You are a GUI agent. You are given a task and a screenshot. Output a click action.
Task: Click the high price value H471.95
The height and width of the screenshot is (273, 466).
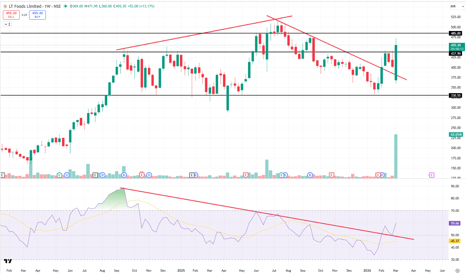tap(91, 6)
